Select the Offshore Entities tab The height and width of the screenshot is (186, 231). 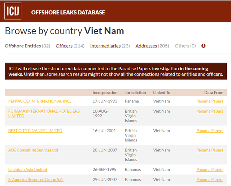(27, 46)
